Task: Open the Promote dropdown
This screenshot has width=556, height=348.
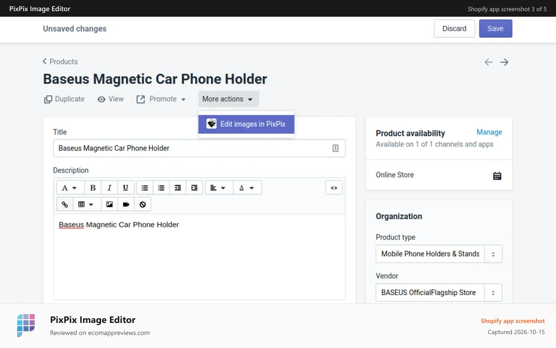Action: coord(161,99)
